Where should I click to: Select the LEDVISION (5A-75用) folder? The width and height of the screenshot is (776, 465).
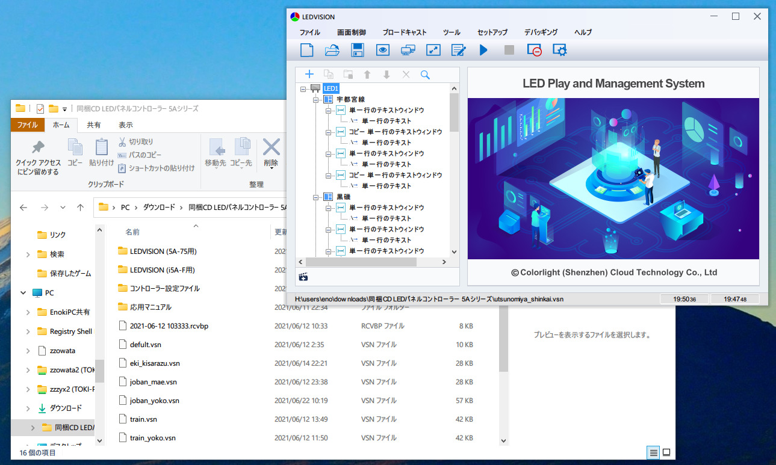[x=163, y=251]
